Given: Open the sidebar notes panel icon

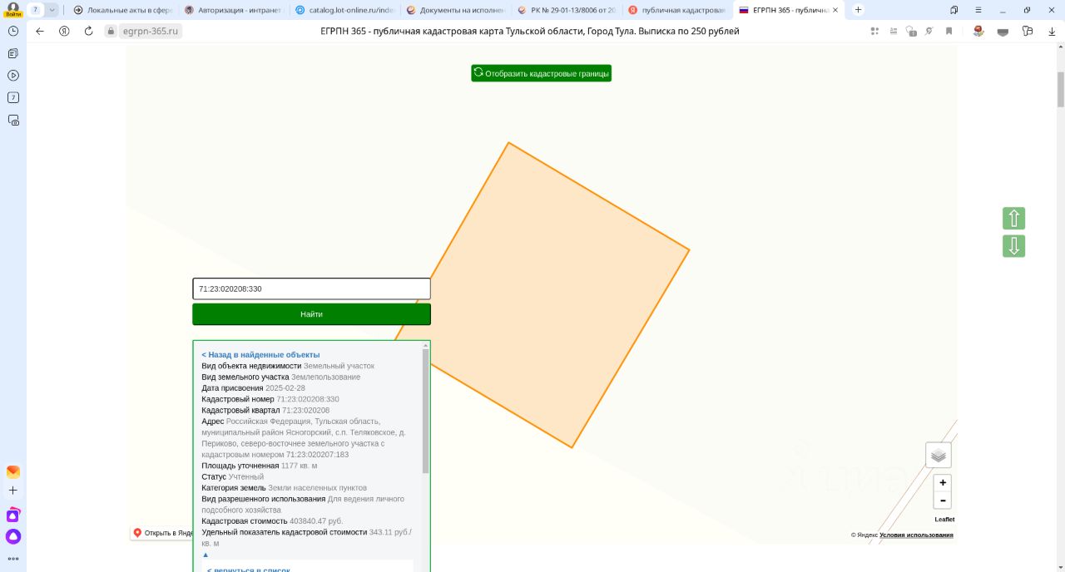Looking at the screenshot, I should pyautogui.click(x=13, y=53).
